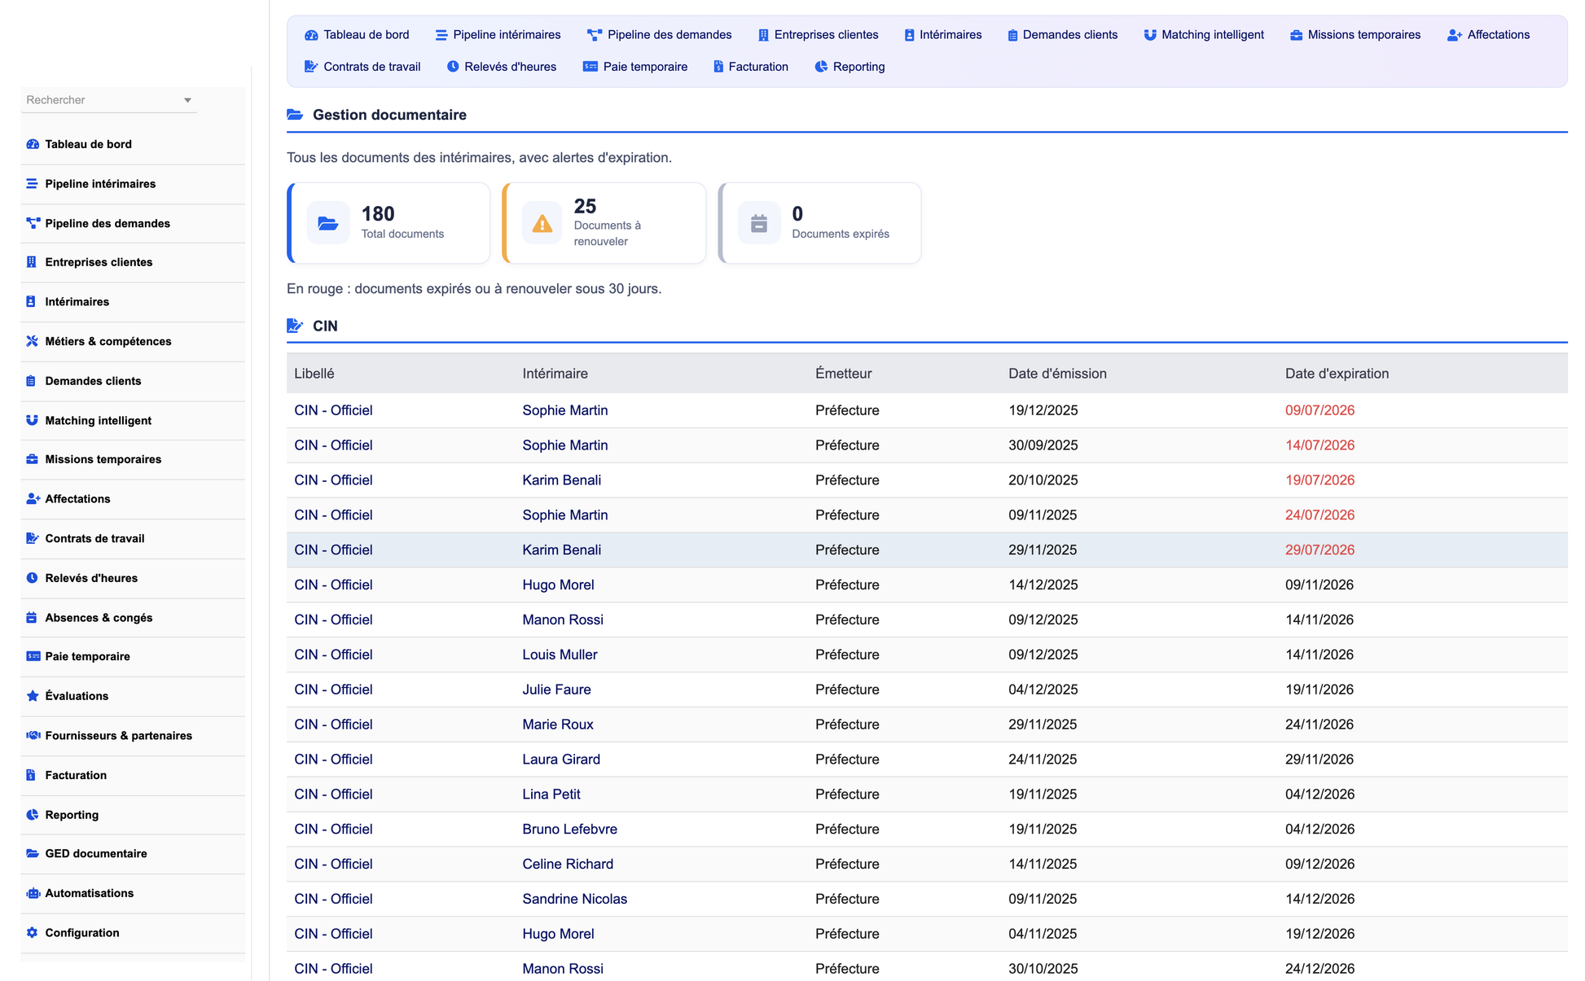
Task: Click the 14/12/2025 emission date
Action: click(1043, 585)
